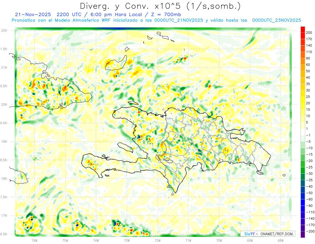Click the "75W" longitude label
Screen dimensions: 315x244
(x=65, y=241)
